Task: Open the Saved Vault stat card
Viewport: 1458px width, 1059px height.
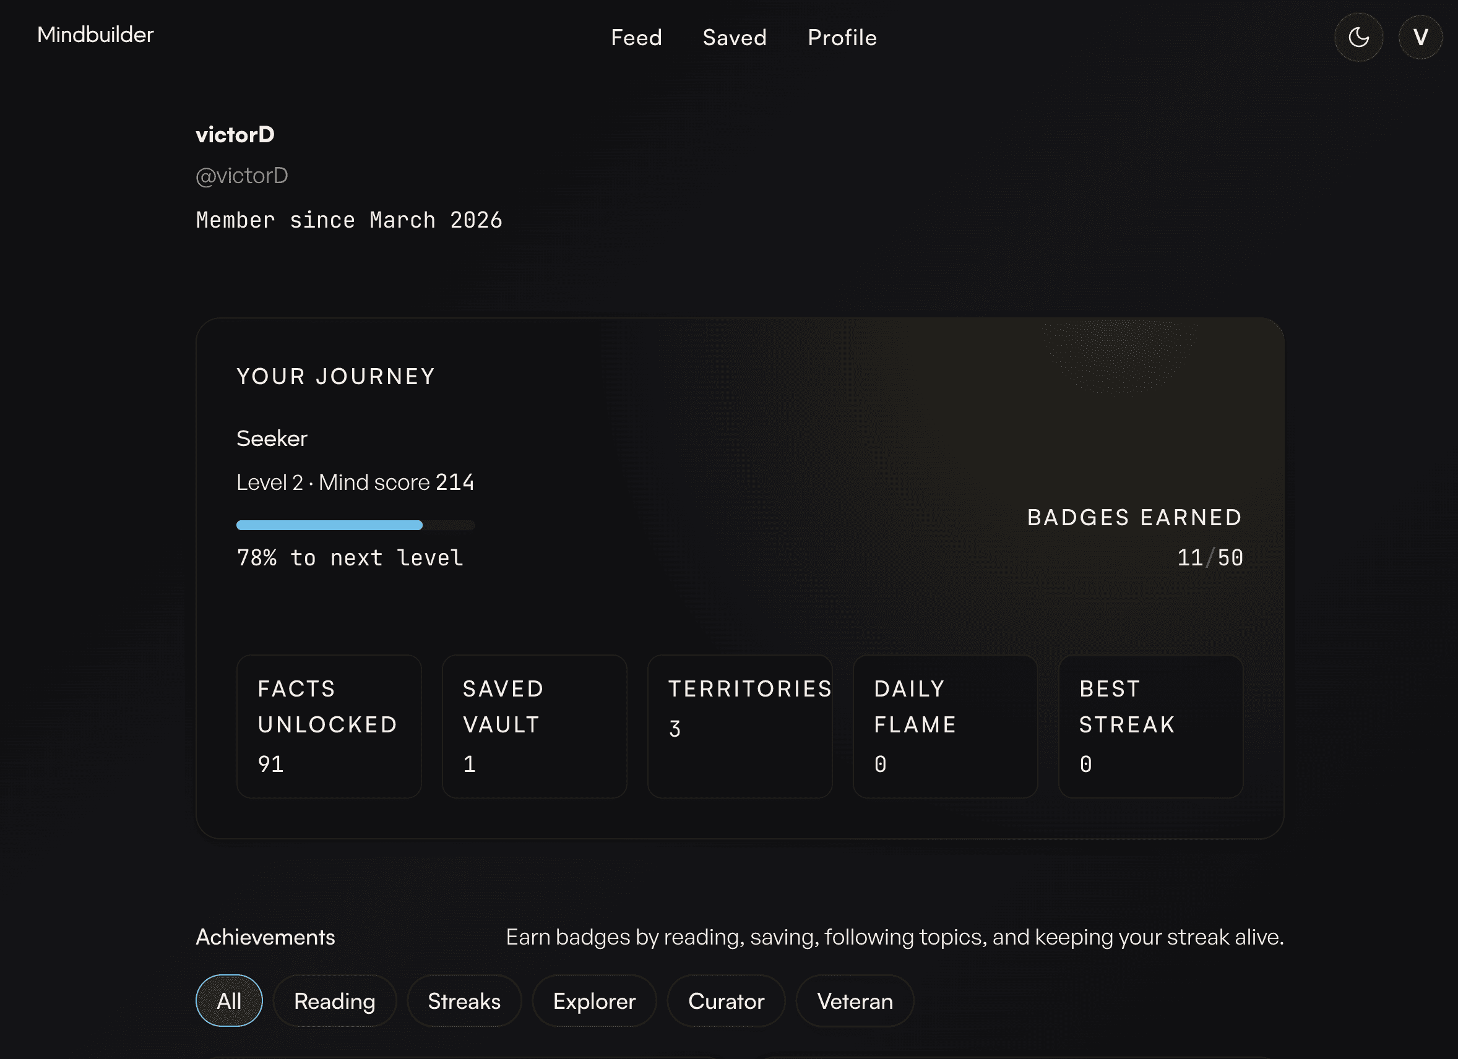Action: [x=534, y=726]
